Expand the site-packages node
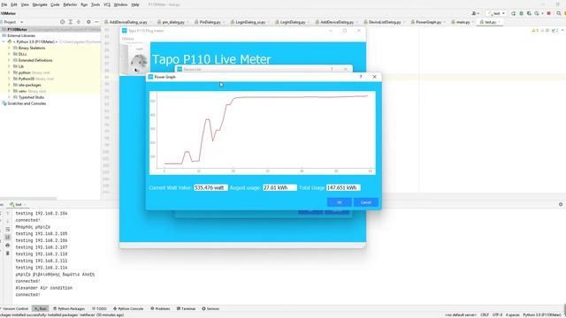Viewport: 566px width, 318px height. coord(10,85)
